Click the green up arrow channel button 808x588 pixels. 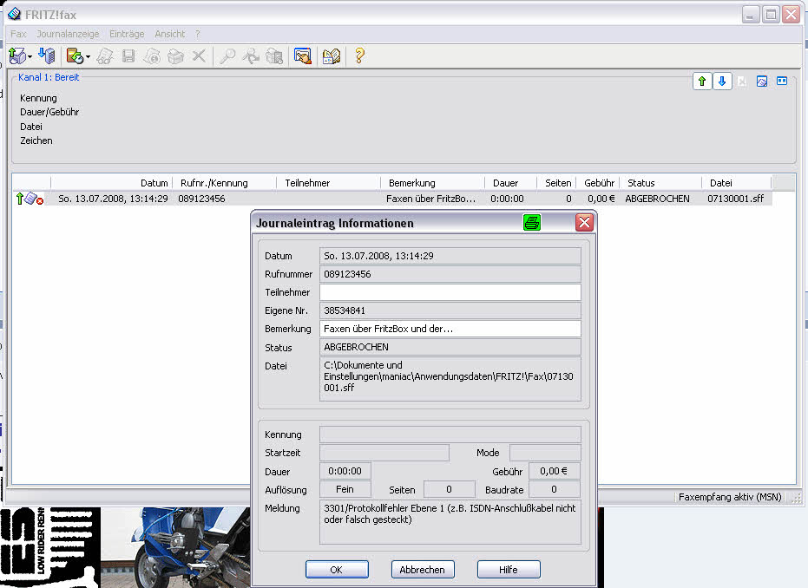pos(702,82)
